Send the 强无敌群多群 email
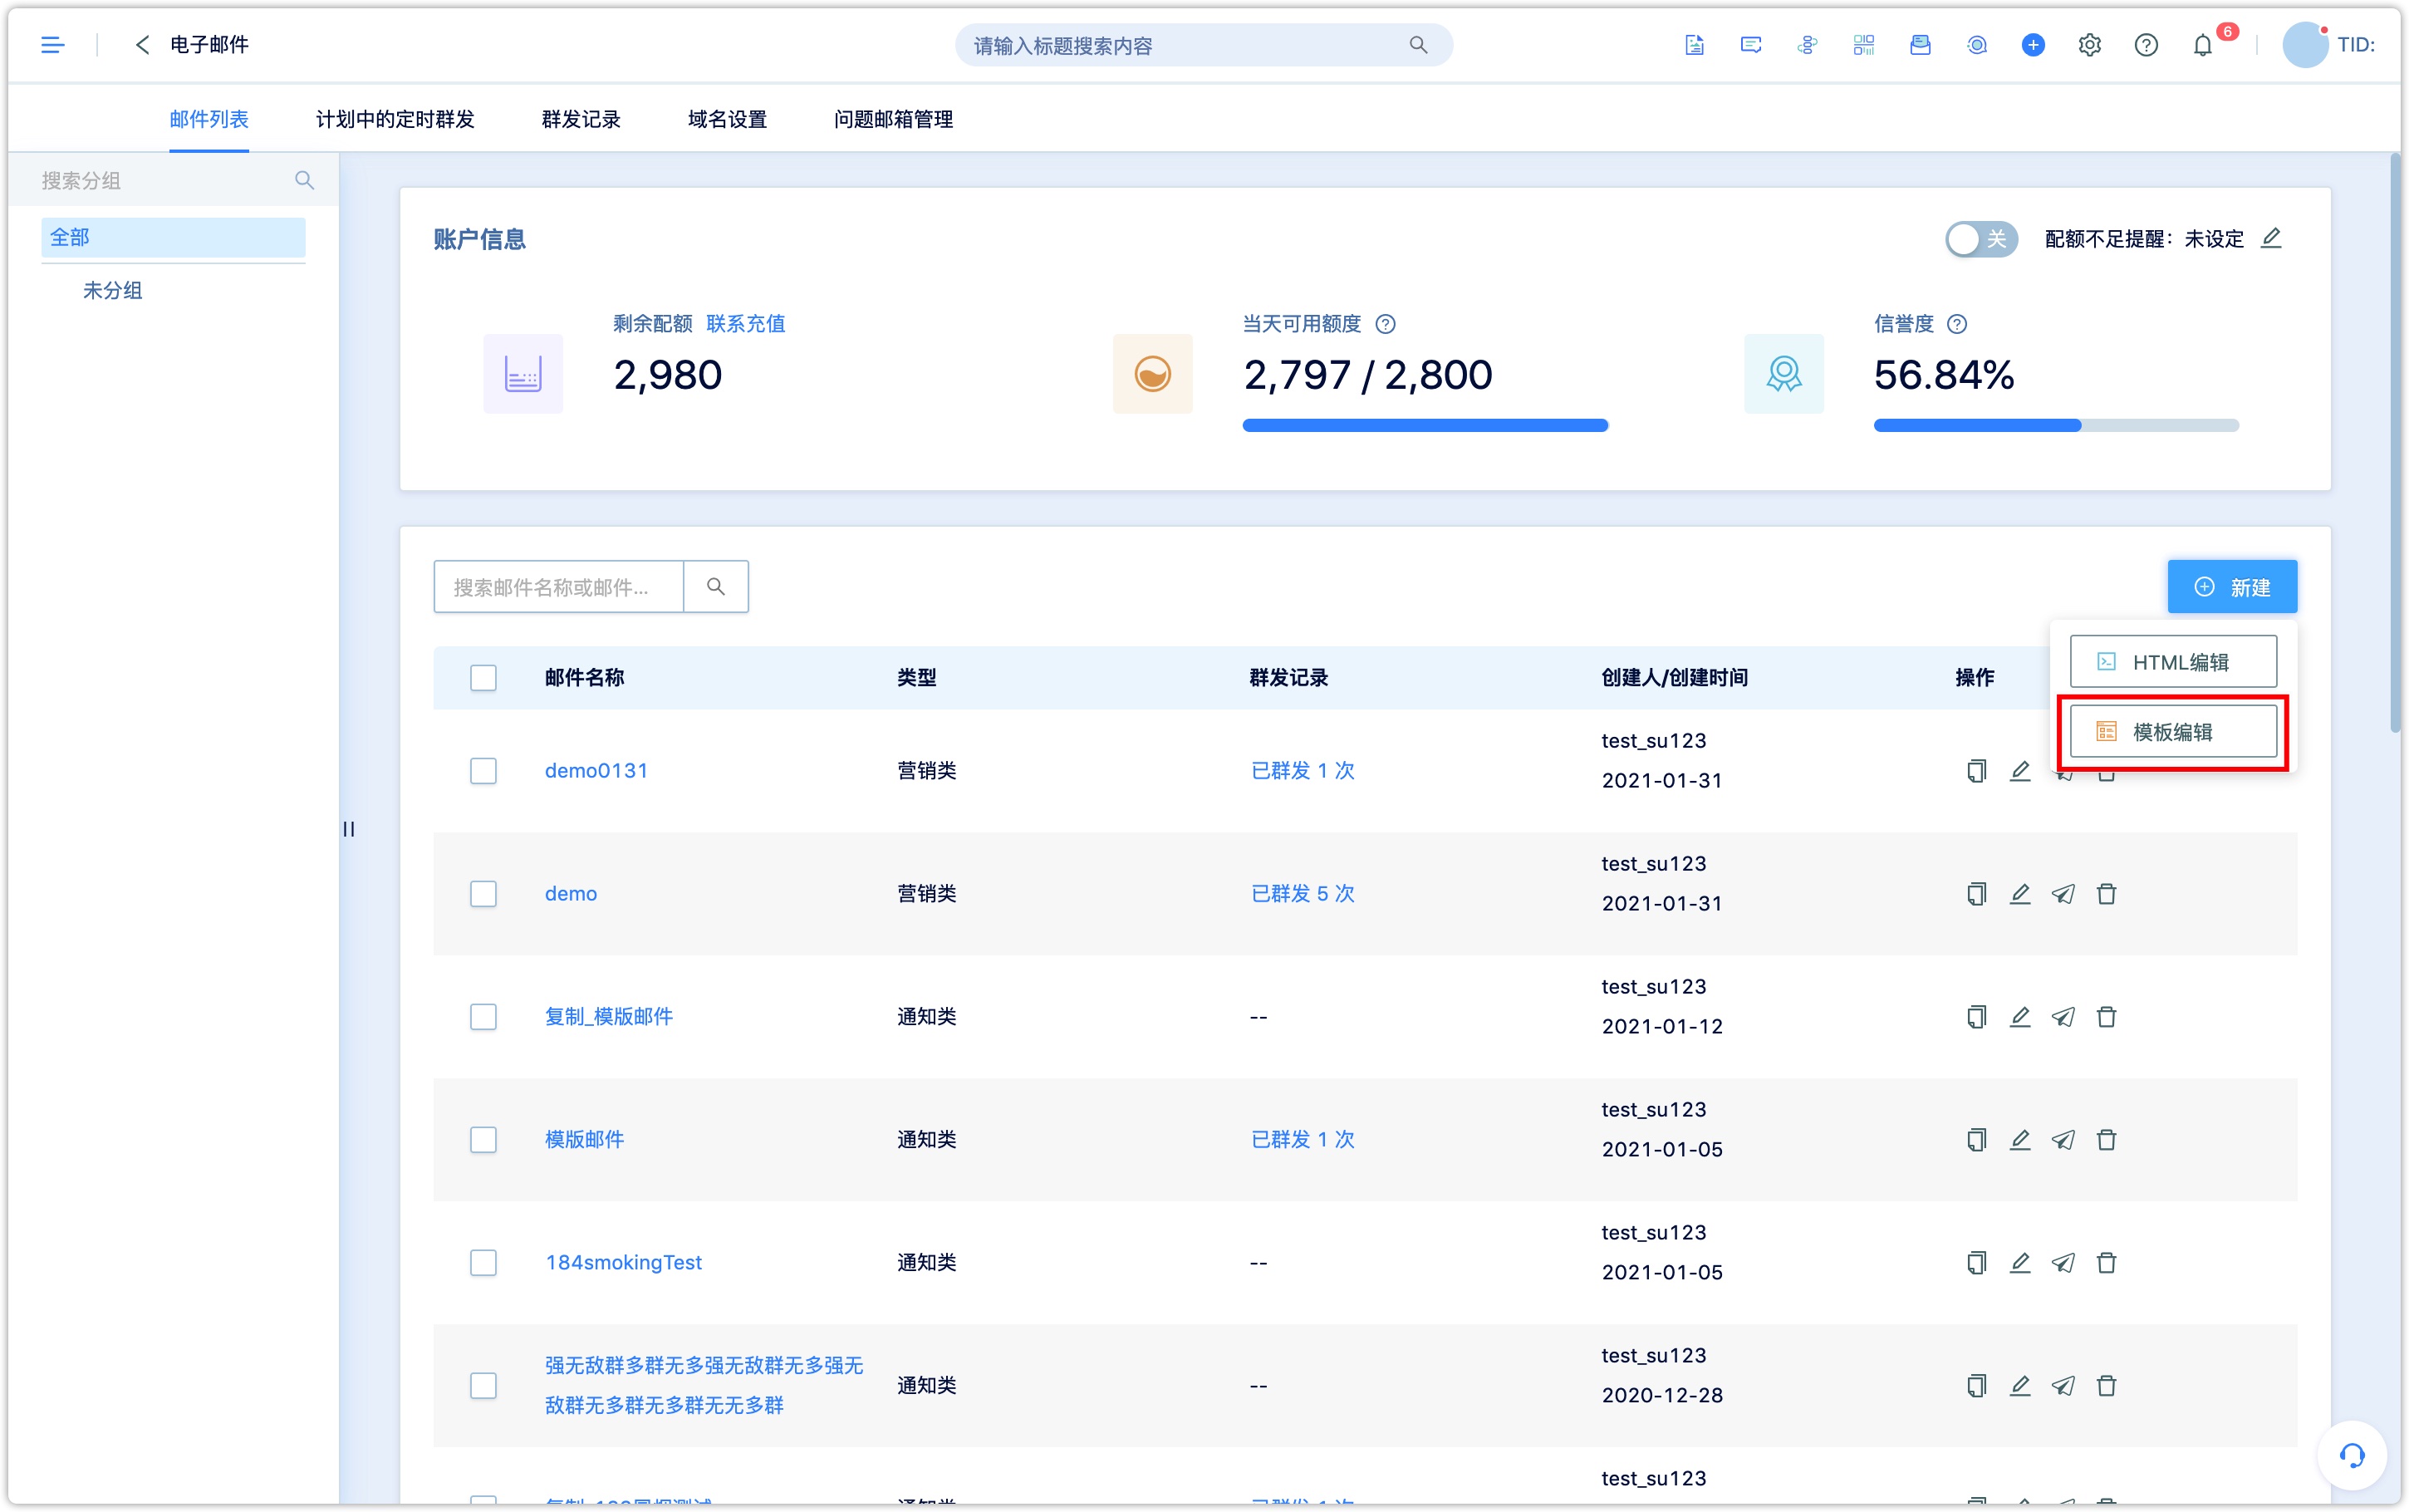The image size is (2409, 1512). point(2062,1386)
